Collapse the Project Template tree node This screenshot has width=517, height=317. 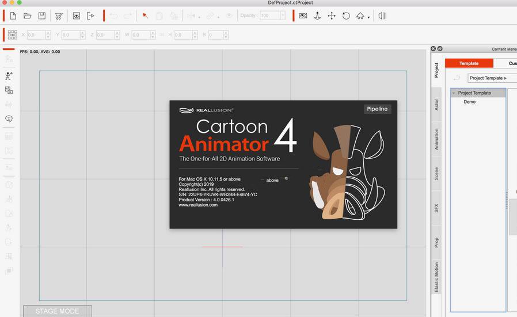pyautogui.click(x=454, y=93)
